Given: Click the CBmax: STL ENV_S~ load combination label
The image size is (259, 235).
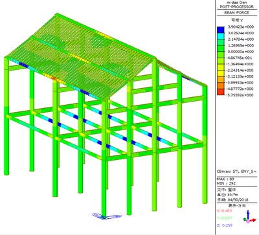Looking at the screenshot, I should coord(236,172).
